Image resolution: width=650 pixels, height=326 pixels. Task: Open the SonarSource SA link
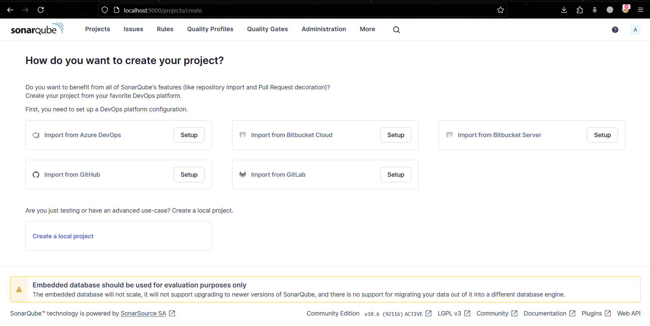(143, 313)
